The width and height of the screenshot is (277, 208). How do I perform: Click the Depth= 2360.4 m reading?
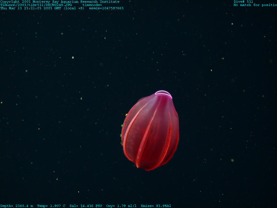[17, 206]
